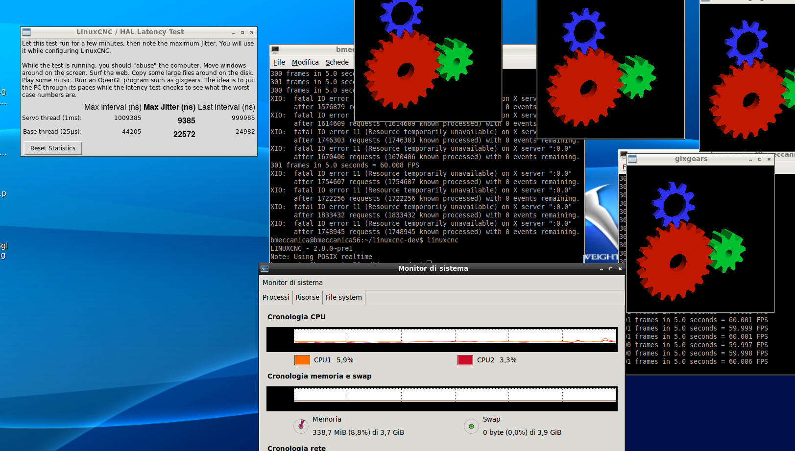Click the LinuxCNC / HAL Latency Test title bar
The image size is (795, 451).
[x=130, y=32]
